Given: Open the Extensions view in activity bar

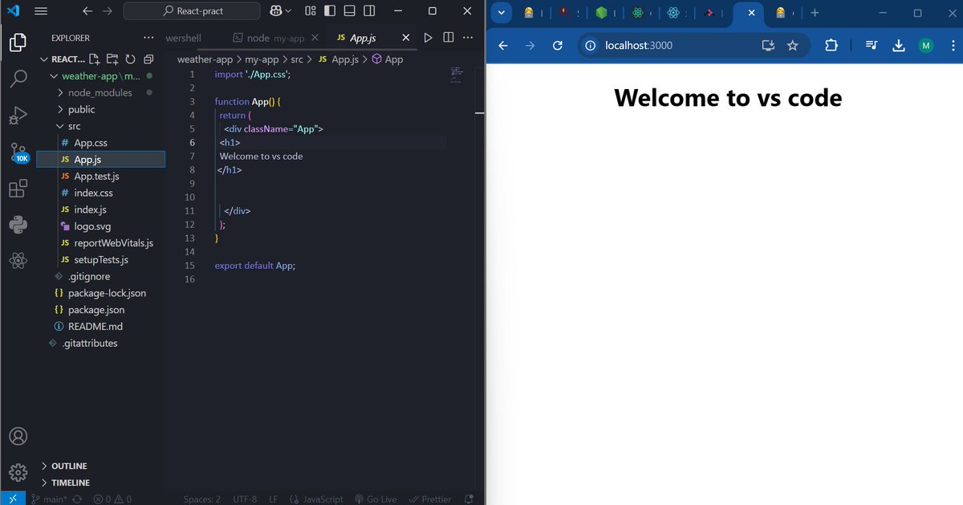Looking at the screenshot, I should (18, 189).
